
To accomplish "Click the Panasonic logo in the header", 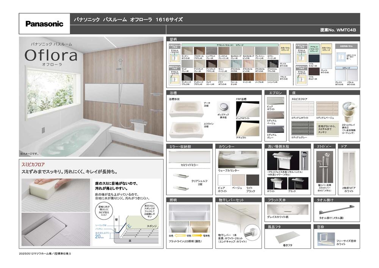I will pos(44,24).
